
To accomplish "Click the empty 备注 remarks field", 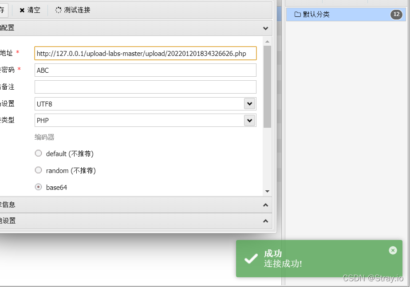I will click(146, 87).
